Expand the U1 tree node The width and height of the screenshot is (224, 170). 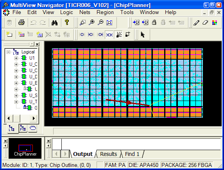[x=16, y=58]
